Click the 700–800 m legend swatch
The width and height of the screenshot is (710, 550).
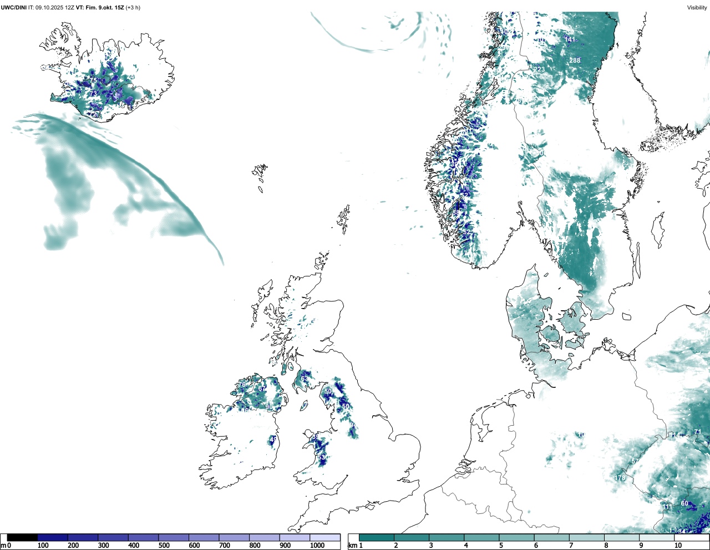point(234,537)
